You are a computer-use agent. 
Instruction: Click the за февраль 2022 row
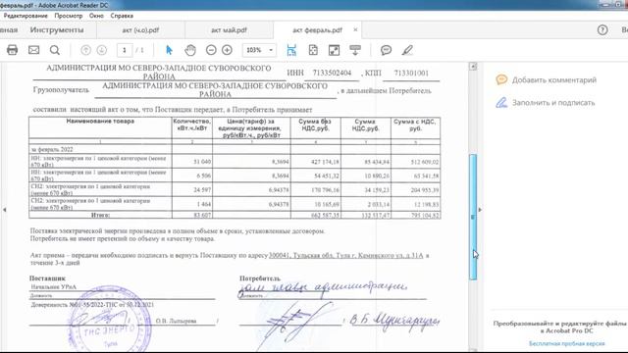[x=235, y=149]
